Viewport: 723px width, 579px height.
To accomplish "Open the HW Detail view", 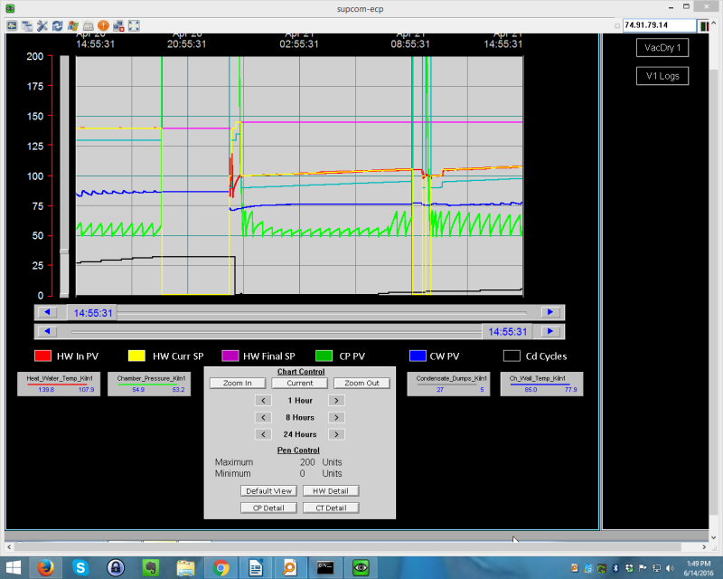I will 331,491.
